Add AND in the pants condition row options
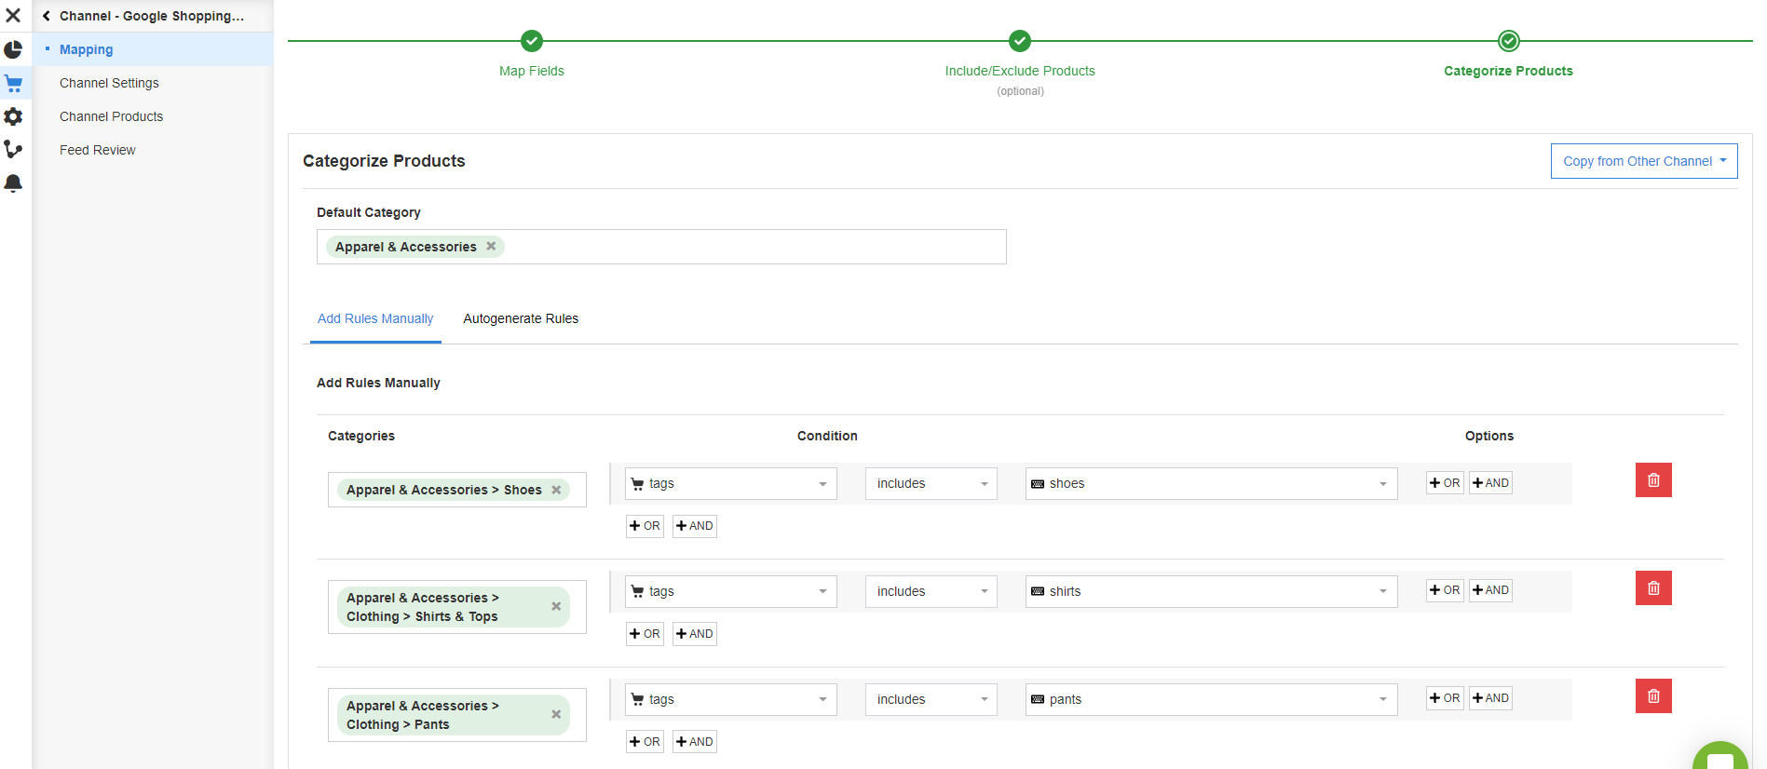Screen dimensions: 1767x769 click(1490, 698)
